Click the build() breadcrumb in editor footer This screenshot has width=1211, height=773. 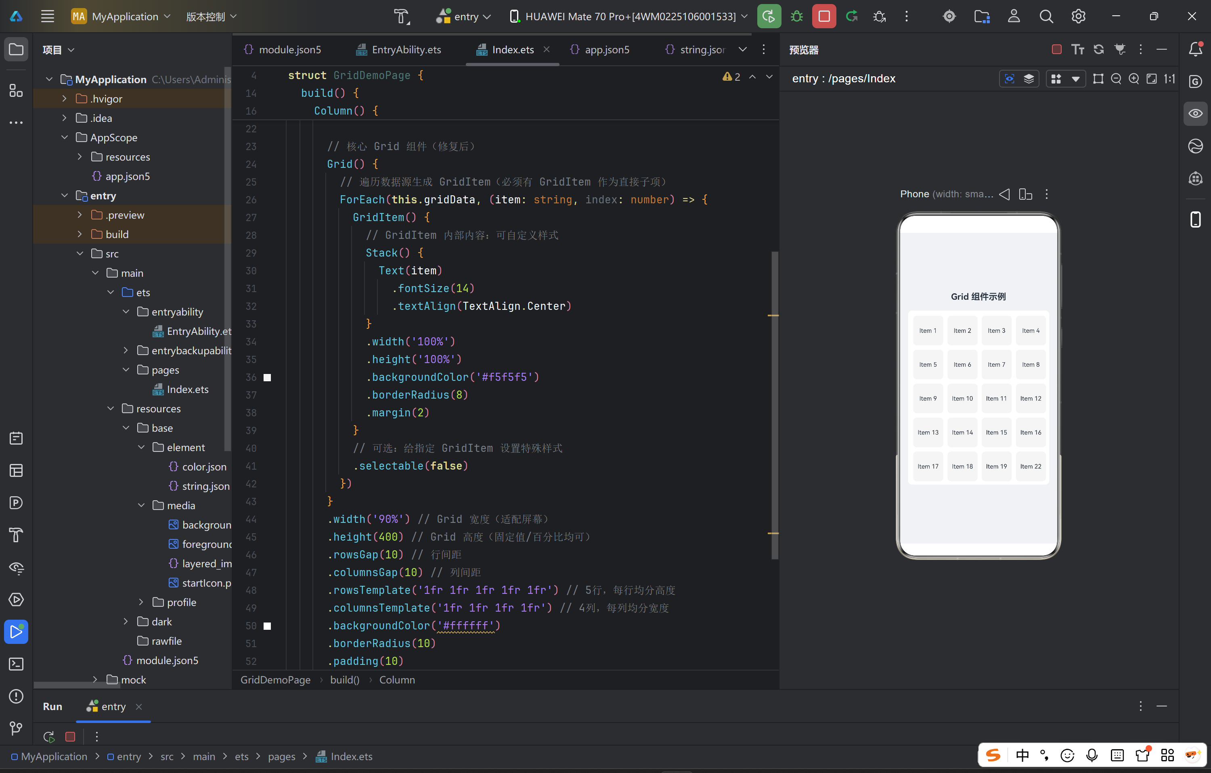[x=344, y=679]
